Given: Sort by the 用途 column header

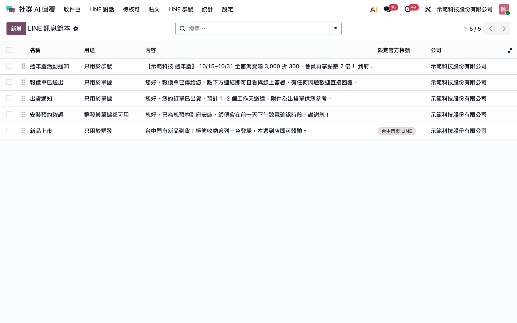Looking at the screenshot, I should pyautogui.click(x=89, y=50).
